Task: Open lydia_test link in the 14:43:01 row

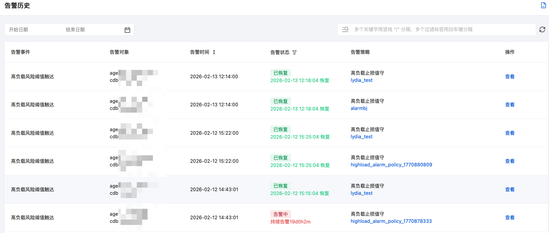Action: pyautogui.click(x=361, y=193)
